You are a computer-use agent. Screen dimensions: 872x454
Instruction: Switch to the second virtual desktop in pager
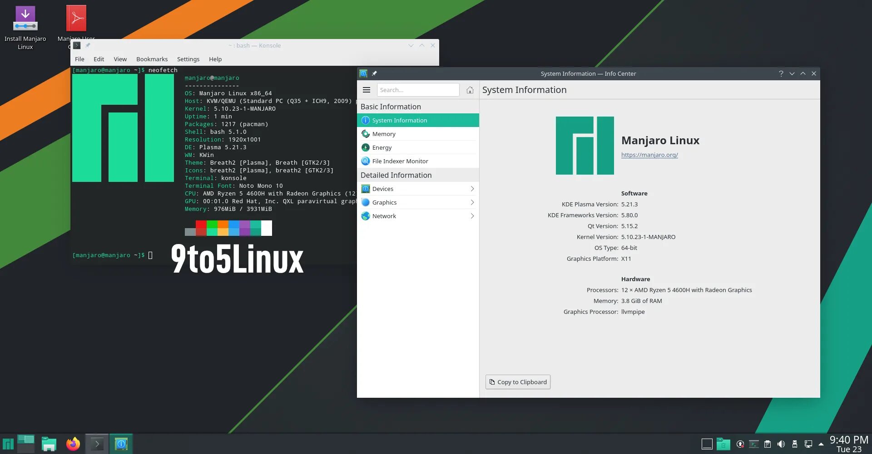26,448
